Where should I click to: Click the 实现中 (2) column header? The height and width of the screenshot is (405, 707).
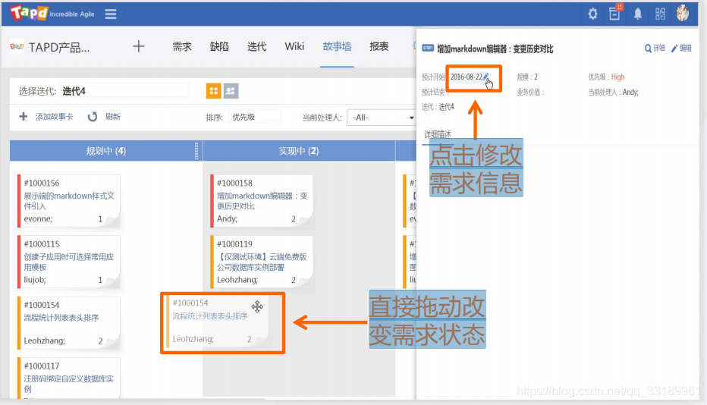point(299,151)
